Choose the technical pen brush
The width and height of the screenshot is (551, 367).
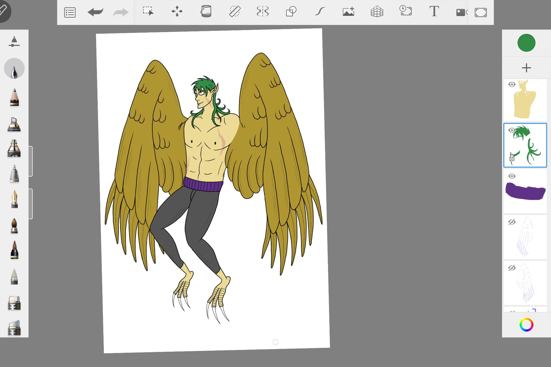[14, 174]
